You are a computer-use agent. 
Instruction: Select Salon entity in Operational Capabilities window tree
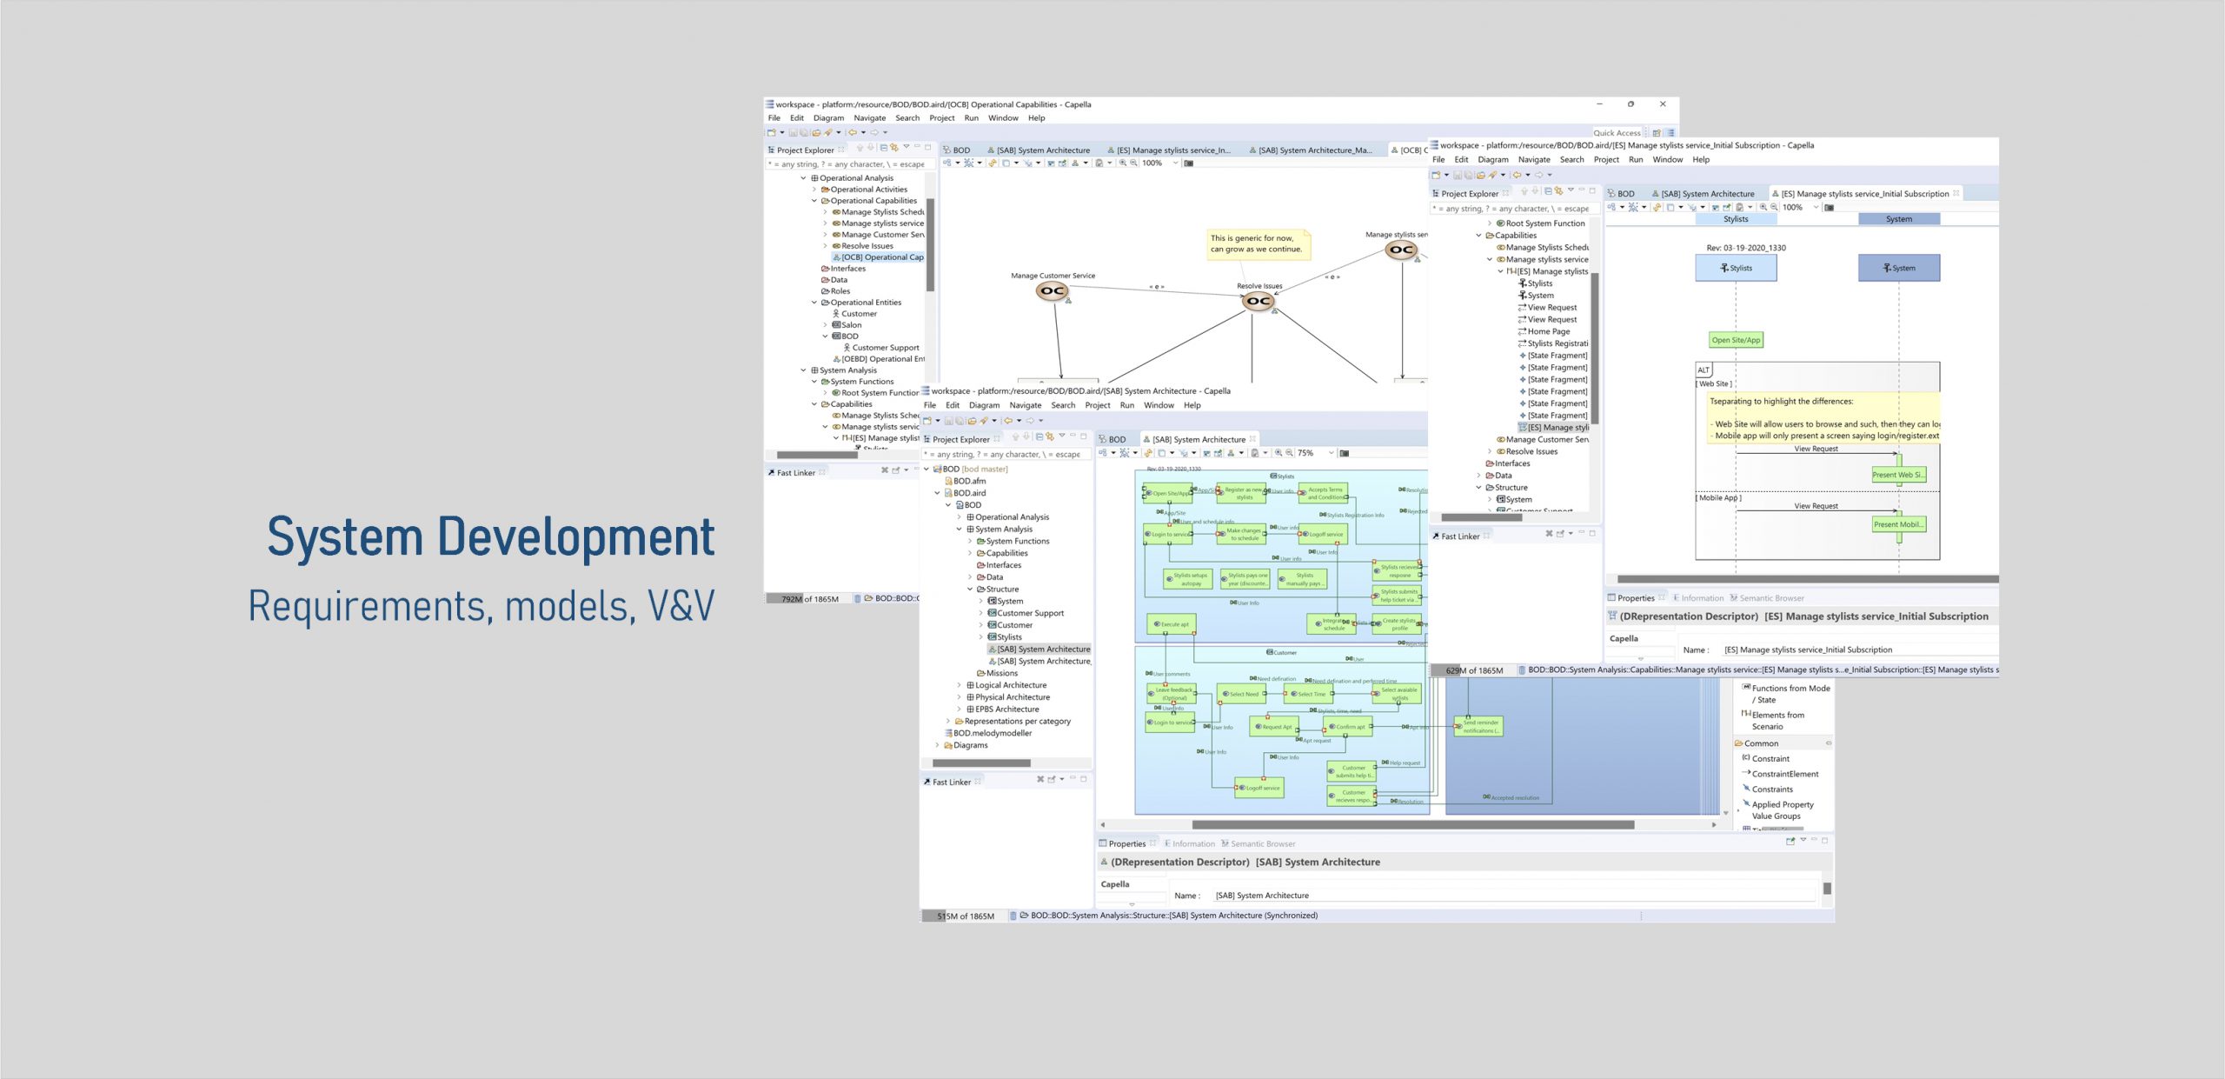pos(847,325)
